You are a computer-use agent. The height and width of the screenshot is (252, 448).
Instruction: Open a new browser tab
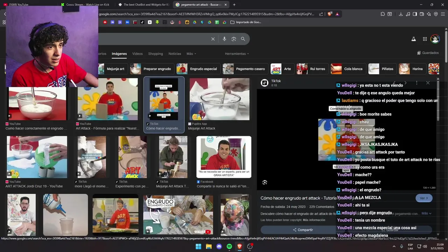[x=234, y=5]
